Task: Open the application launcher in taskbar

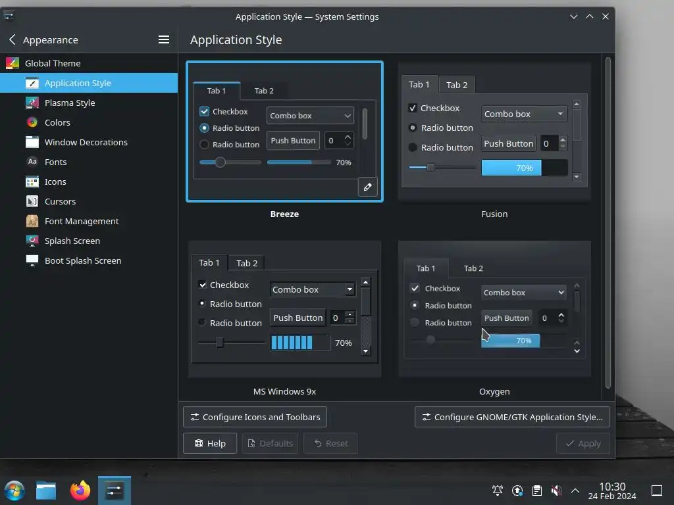Action: point(14,491)
